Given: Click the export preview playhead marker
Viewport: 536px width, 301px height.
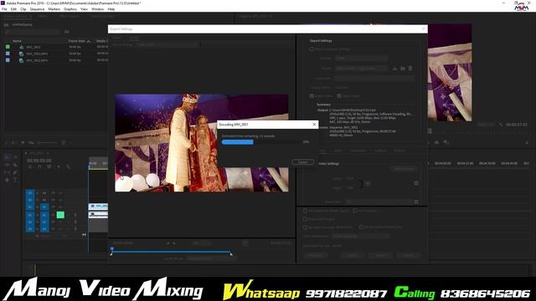Looking at the screenshot, I should click(x=111, y=249).
